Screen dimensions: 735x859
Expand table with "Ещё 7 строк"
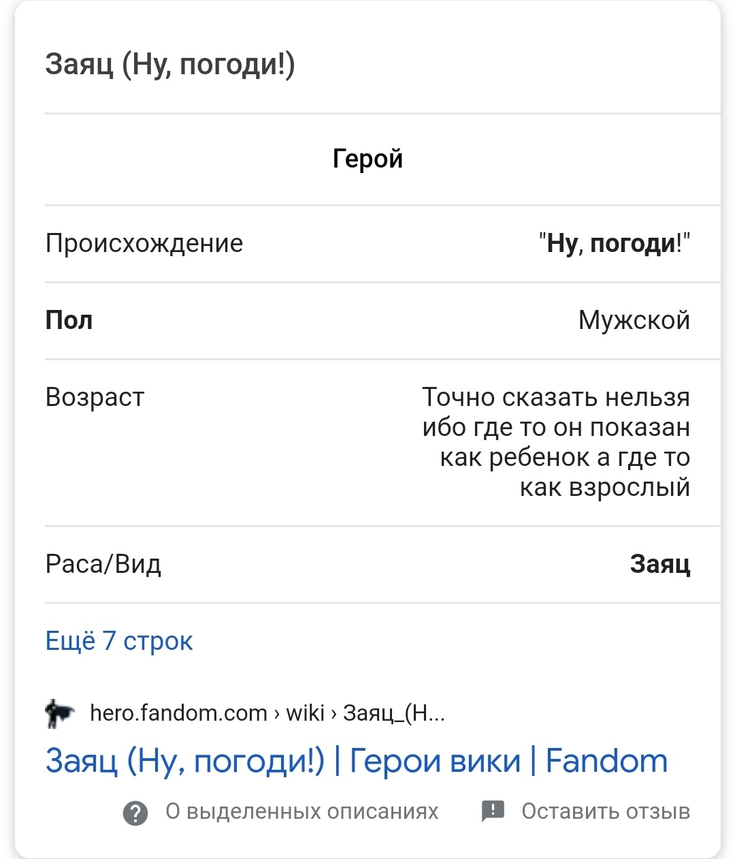(x=119, y=641)
